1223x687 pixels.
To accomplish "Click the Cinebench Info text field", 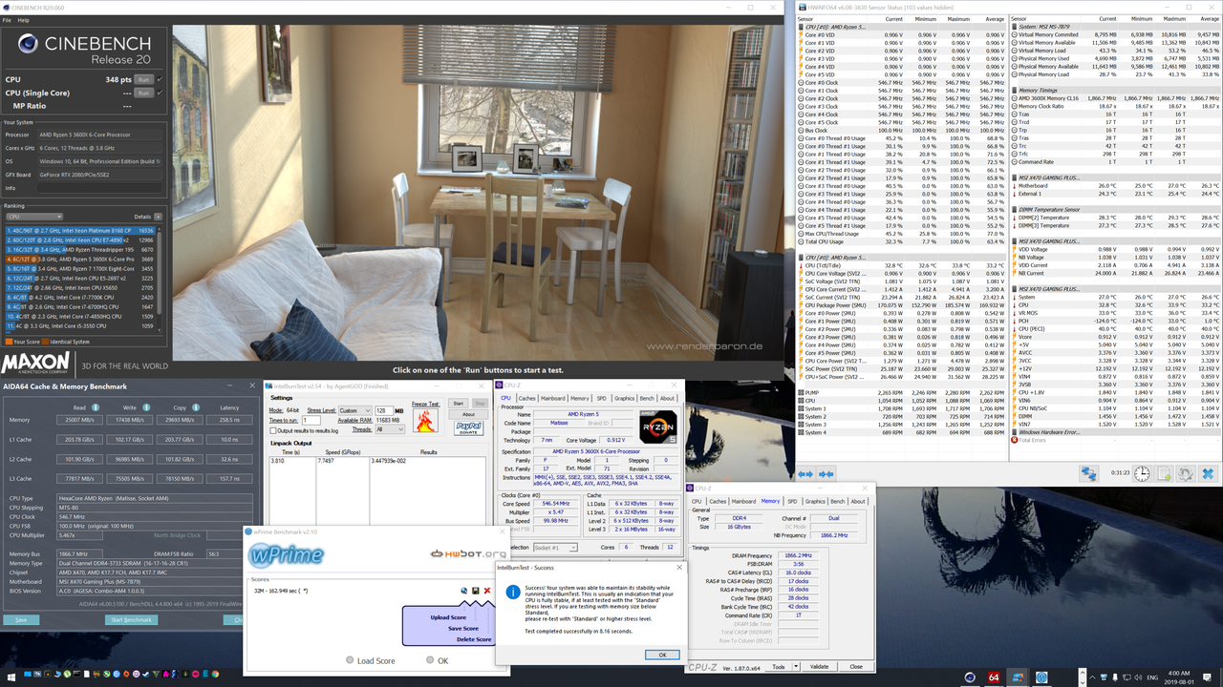I will point(101,188).
